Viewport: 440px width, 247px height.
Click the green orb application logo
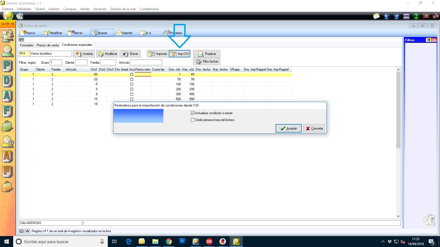point(8,16)
